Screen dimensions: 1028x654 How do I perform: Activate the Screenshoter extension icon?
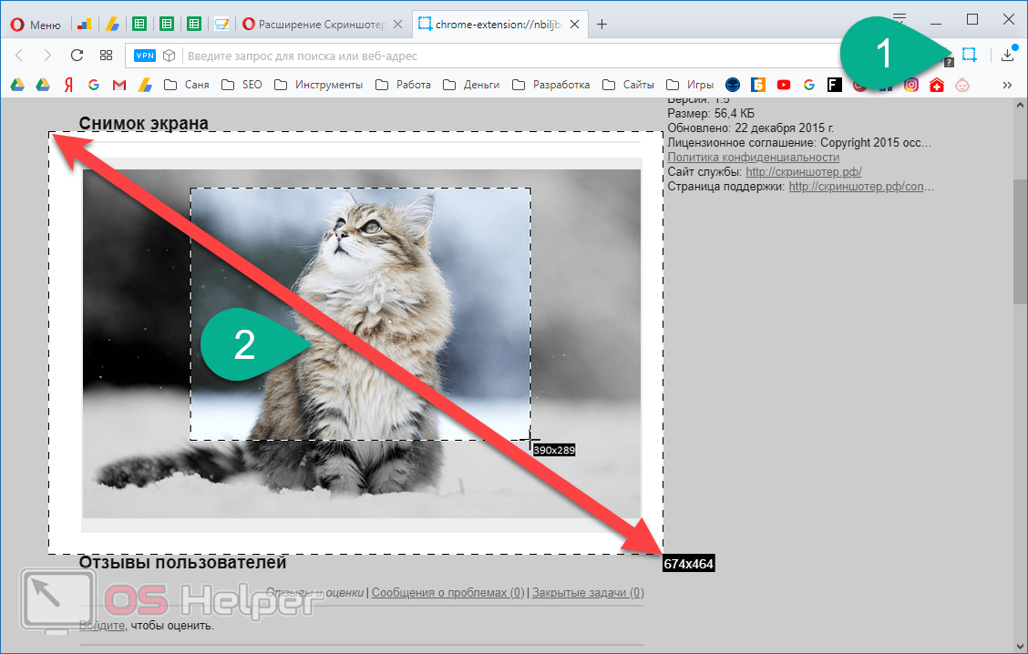[x=969, y=55]
